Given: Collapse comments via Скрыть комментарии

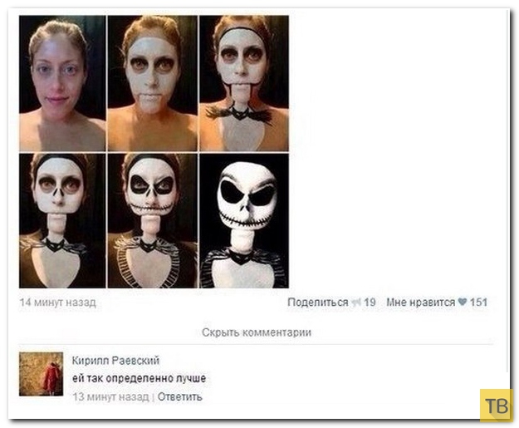Looking at the screenshot, I should tap(257, 332).
